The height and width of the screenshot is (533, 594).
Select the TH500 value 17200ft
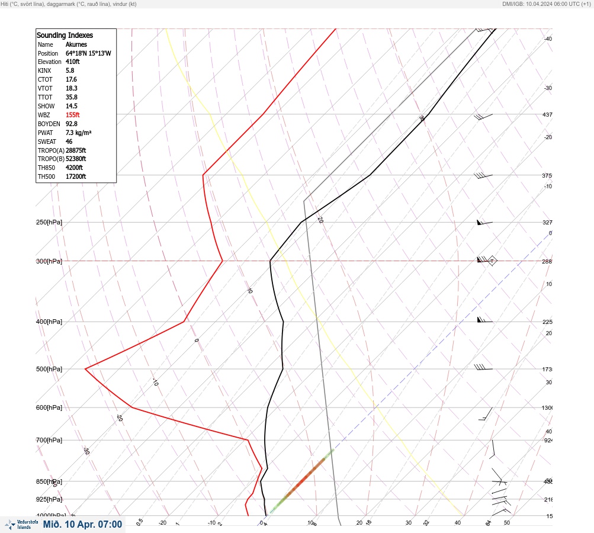pyautogui.click(x=76, y=176)
